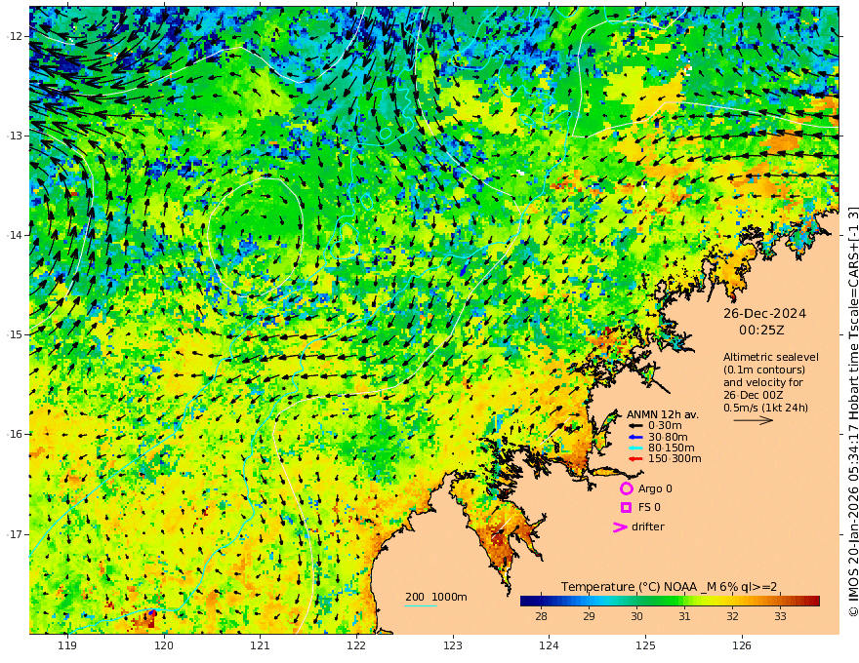
Task: Click the 33 colorbar tick label
Action: click(x=780, y=616)
